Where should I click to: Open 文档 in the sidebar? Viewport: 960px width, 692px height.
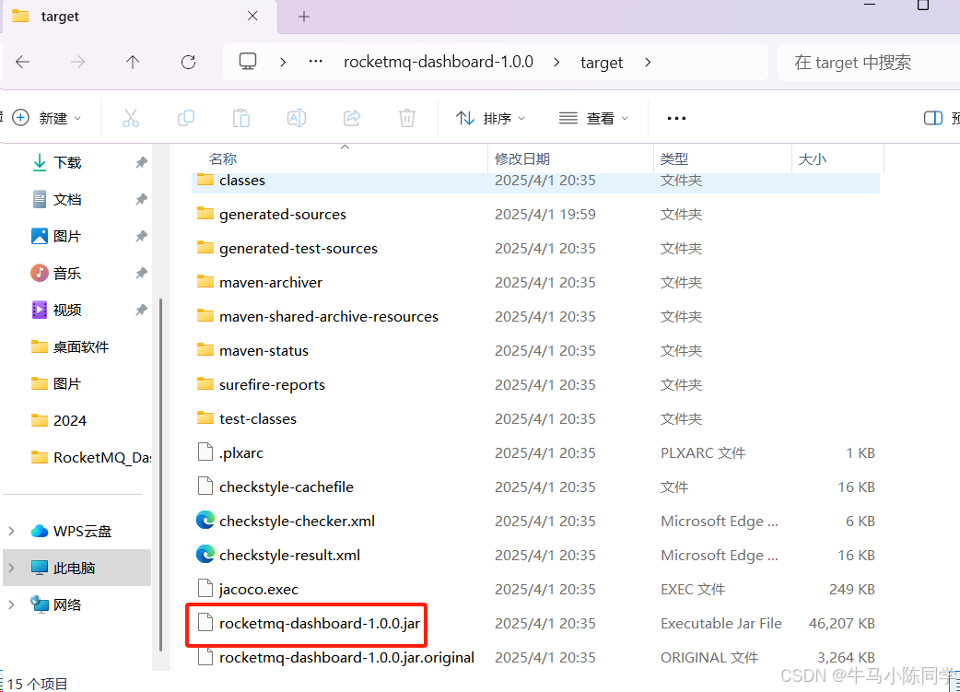67,199
